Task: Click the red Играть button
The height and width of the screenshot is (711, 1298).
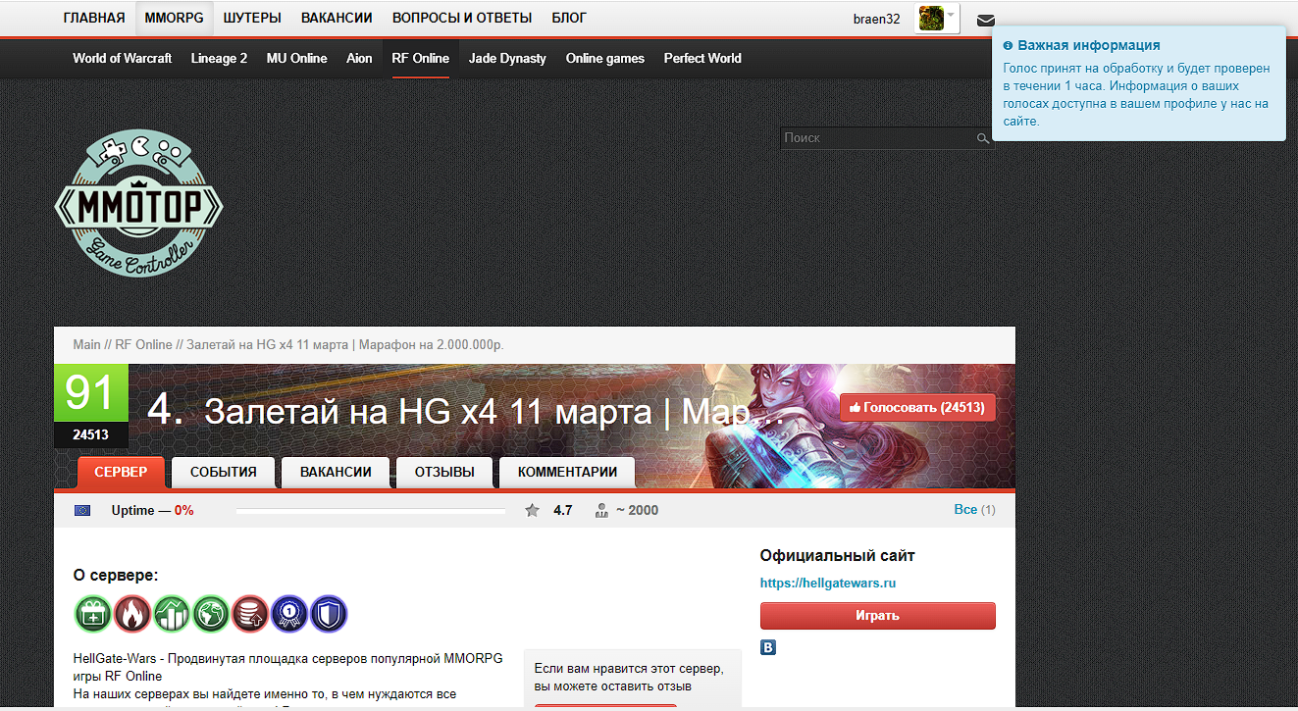Action: click(877, 616)
